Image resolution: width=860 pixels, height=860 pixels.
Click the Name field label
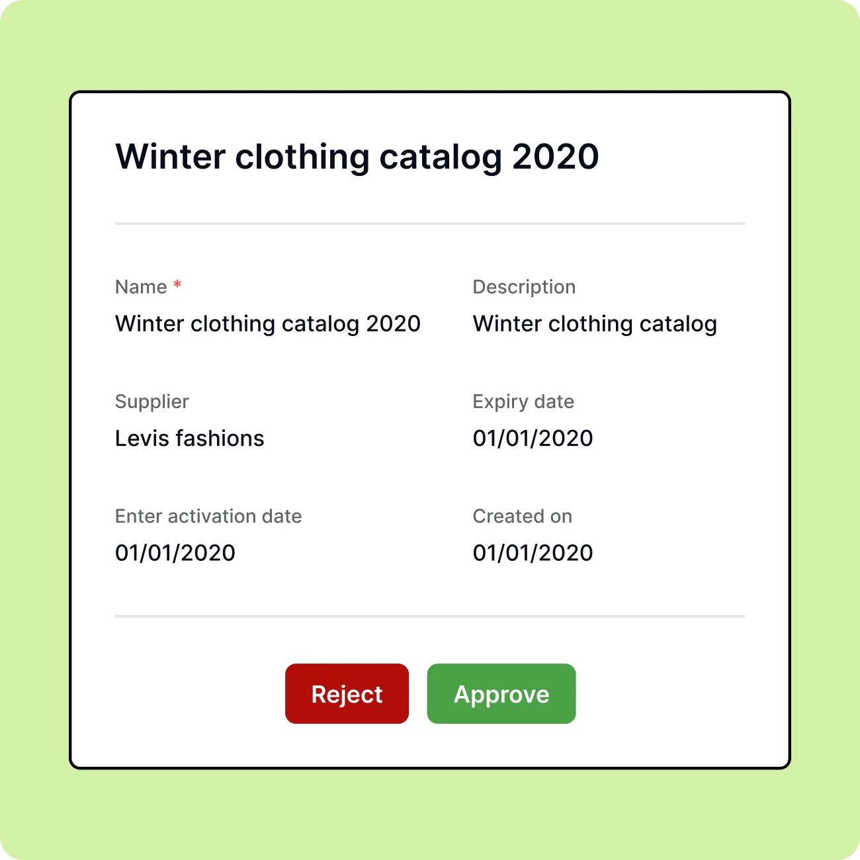tap(141, 287)
